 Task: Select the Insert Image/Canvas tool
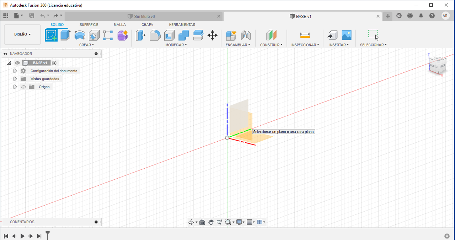[347, 35]
